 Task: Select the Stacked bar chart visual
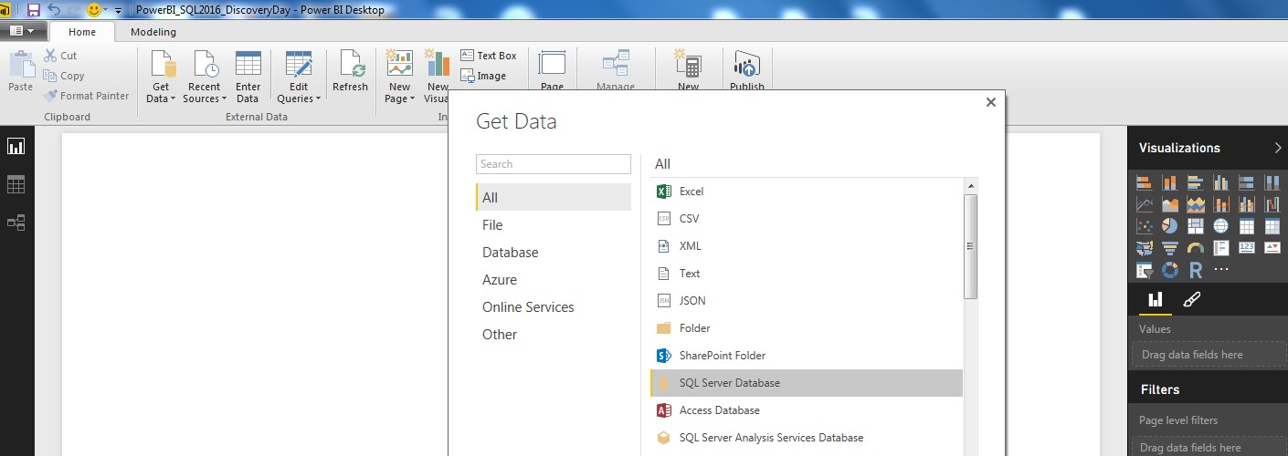(1144, 183)
